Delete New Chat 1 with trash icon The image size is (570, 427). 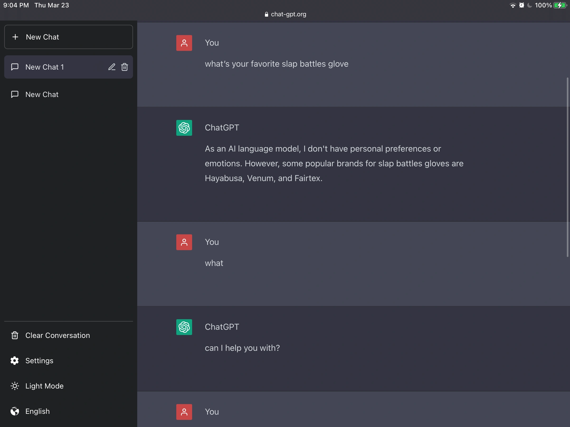[x=125, y=67]
